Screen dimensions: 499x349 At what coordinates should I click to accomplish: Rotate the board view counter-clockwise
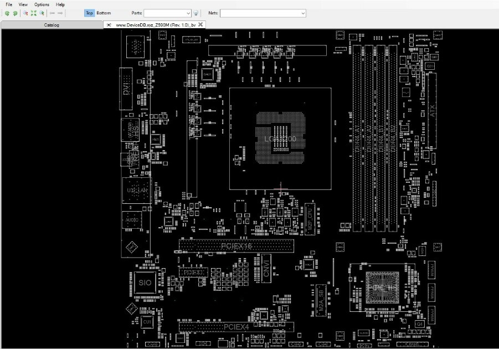[x=7, y=13]
